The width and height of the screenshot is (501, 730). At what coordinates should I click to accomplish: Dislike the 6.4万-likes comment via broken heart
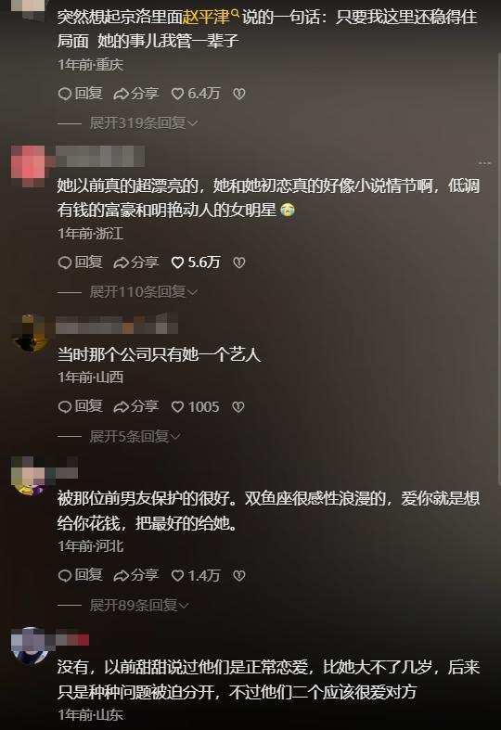[238, 94]
